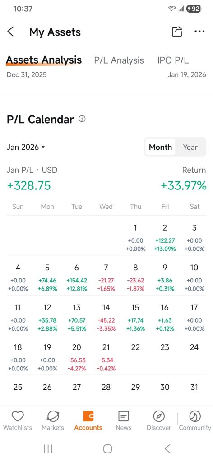The height and width of the screenshot is (462, 213).
Task: Switch to the P/L Analysis tab
Action: tap(119, 60)
